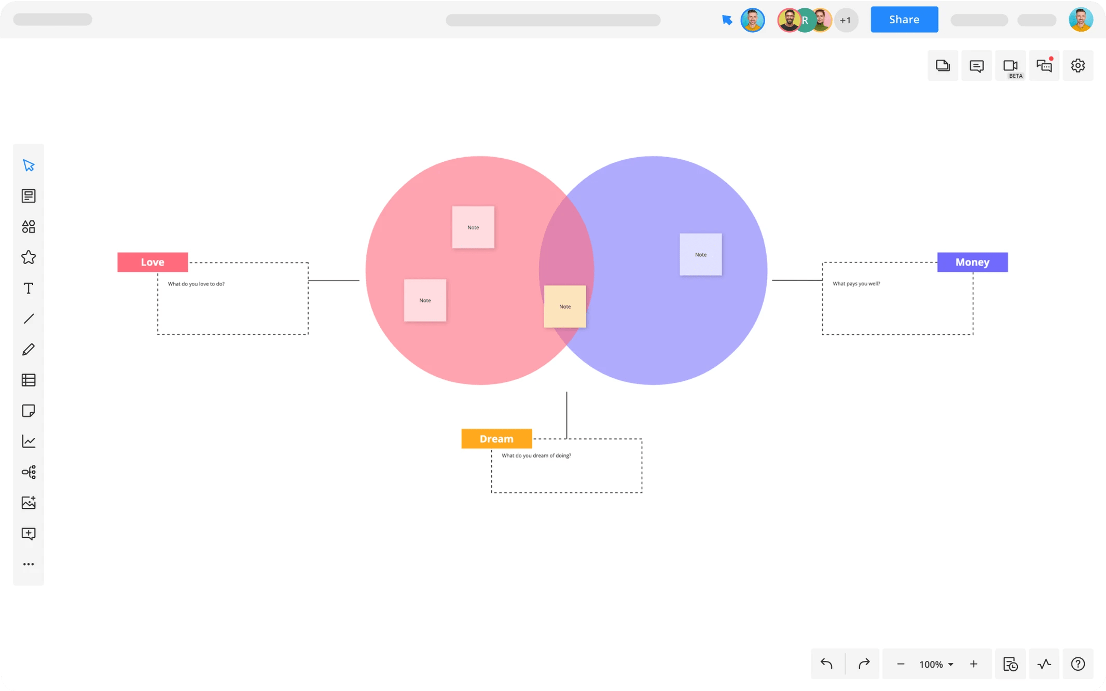Viewport: 1106px width, 691px height.
Task: Click the Help question mark
Action: [1078, 664]
